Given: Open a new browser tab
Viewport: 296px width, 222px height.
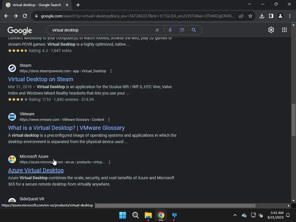Looking at the screenshot, I should point(78,5).
